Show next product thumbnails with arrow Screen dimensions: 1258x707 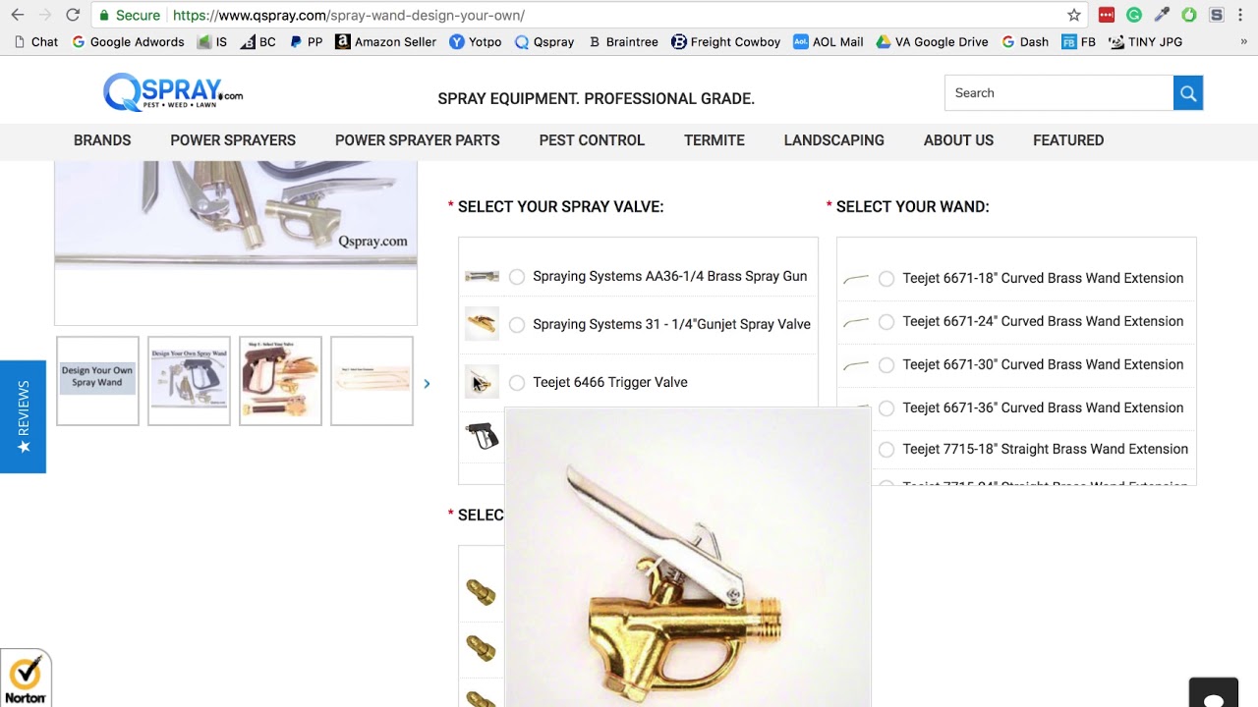click(427, 383)
